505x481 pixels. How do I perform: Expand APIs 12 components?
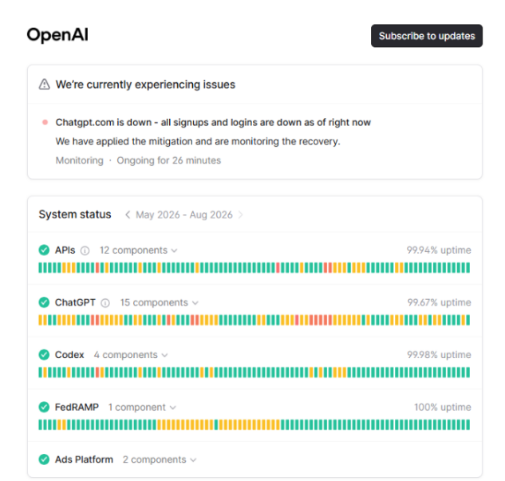click(x=139, y=250)
